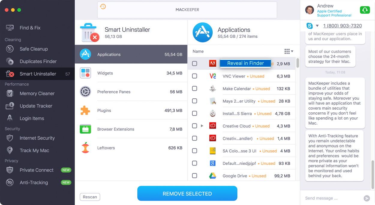The image size is (375, 205).
Task: Click the REMOVE SELECTED button
Action: (x=187, y=194)
